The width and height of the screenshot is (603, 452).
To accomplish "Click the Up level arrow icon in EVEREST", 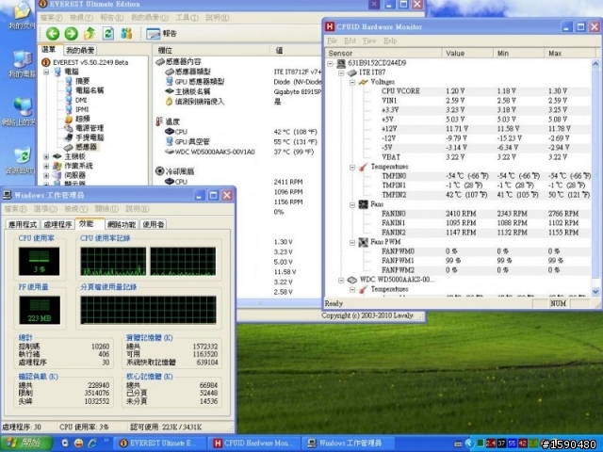I will (x=90, y=34).
